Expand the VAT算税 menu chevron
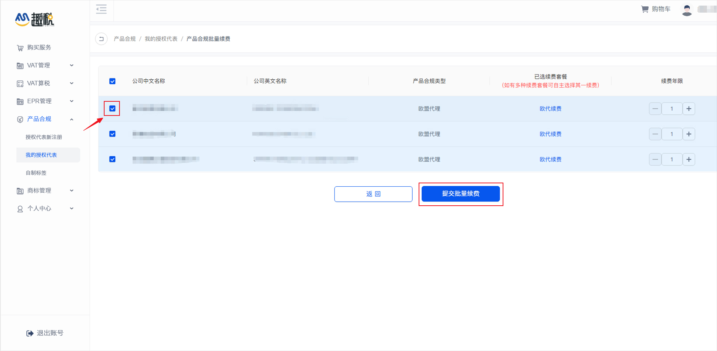717x351 pixels. pos(71,83)
